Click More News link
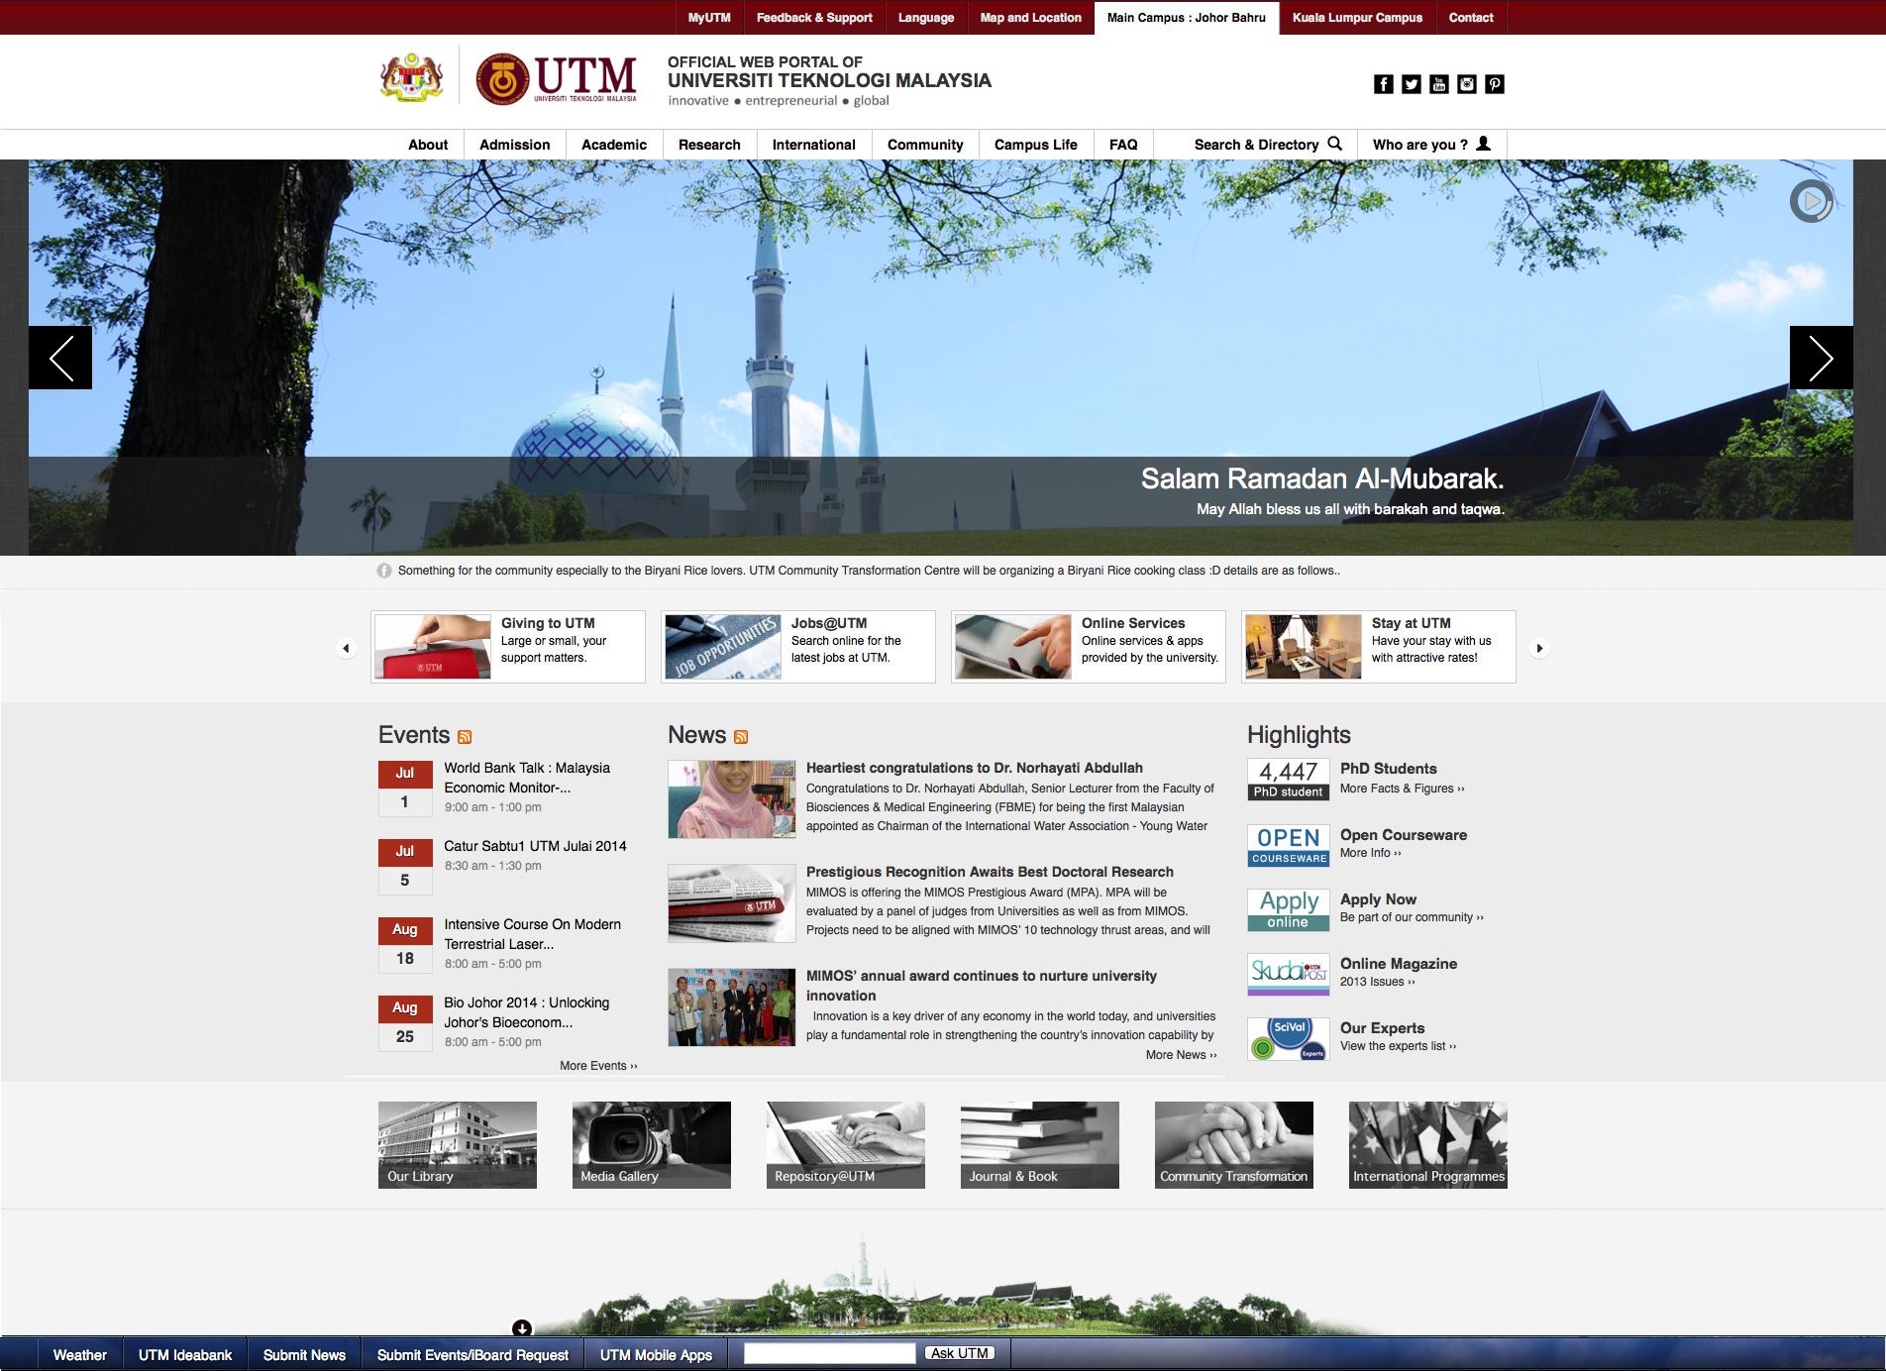The image size is (1886, 1371). [1181, 1055]
